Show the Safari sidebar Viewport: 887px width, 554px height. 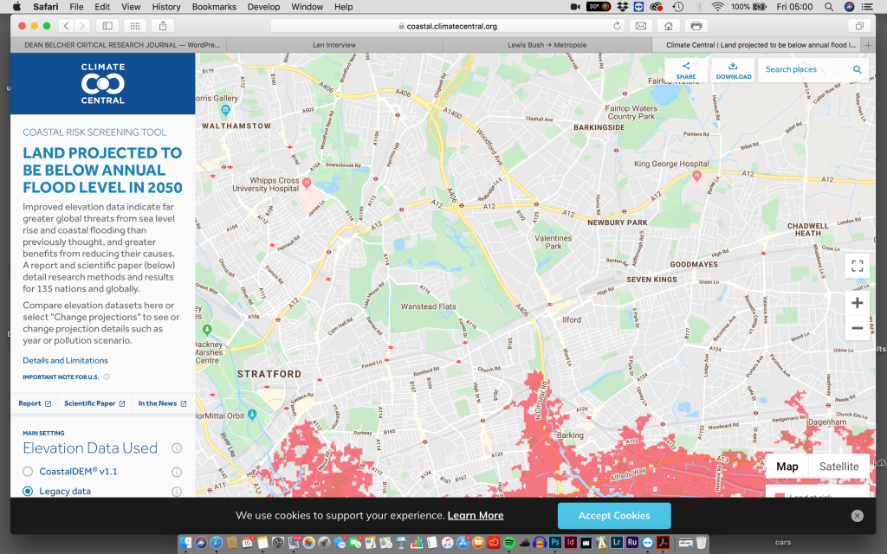tap(107, 26)
